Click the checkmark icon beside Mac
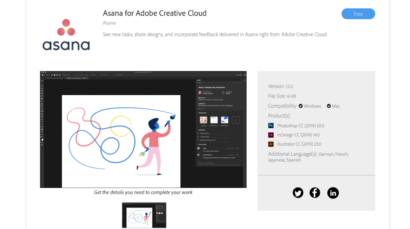The height and width of the screenshot is (229, 410). [x=329, y=106]
